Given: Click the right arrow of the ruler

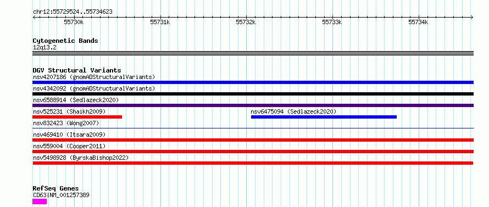Looking at the screenshot, I should click(x=472, y=18).
